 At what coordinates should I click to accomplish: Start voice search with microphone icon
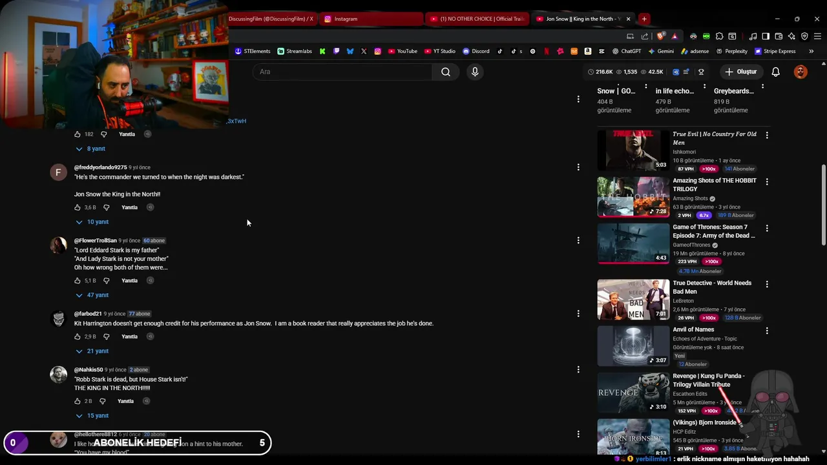pyautogui.click(x=475, y=72)
